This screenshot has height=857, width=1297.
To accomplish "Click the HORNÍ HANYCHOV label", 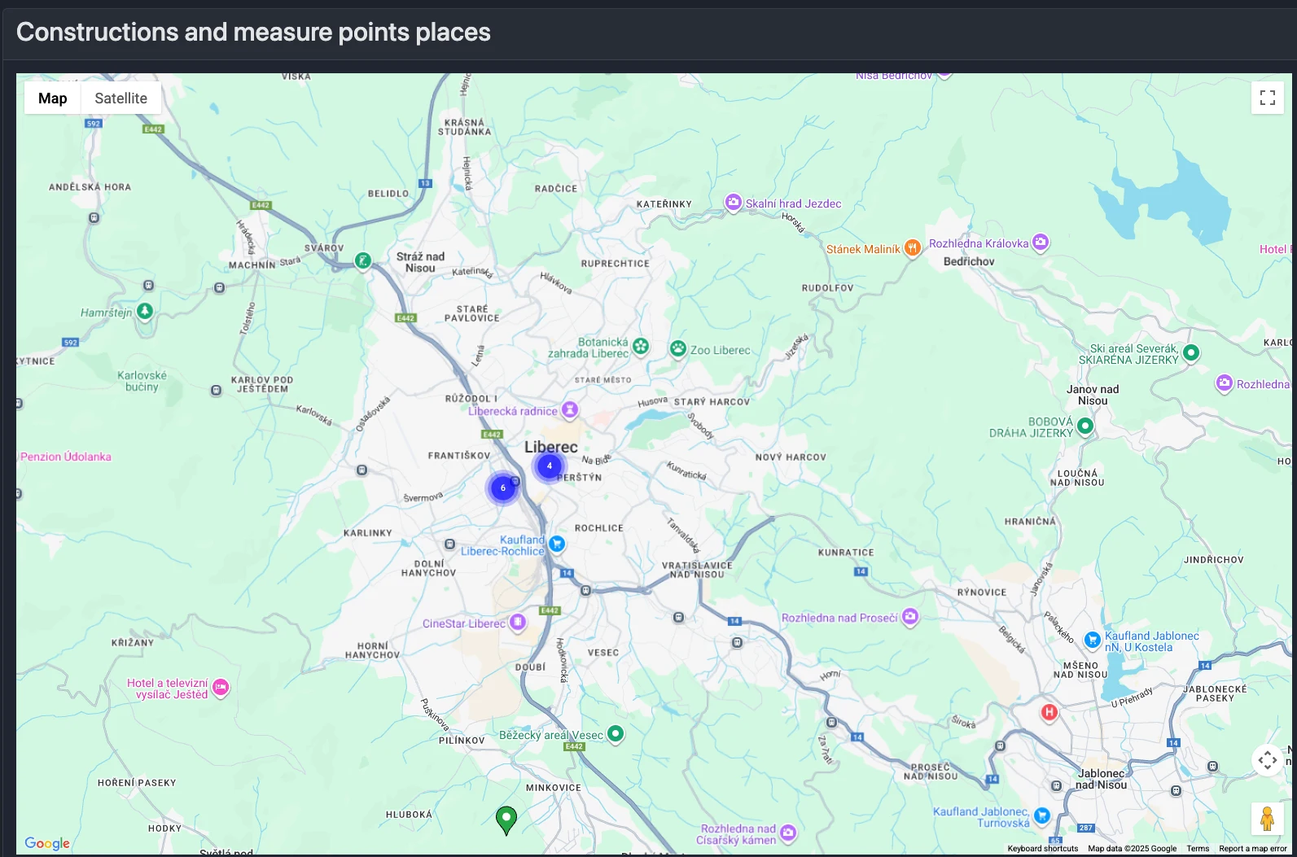I will 373,650.
